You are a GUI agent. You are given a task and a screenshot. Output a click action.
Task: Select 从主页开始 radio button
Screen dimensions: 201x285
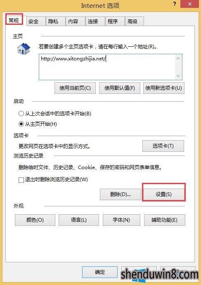coord(21,124)
